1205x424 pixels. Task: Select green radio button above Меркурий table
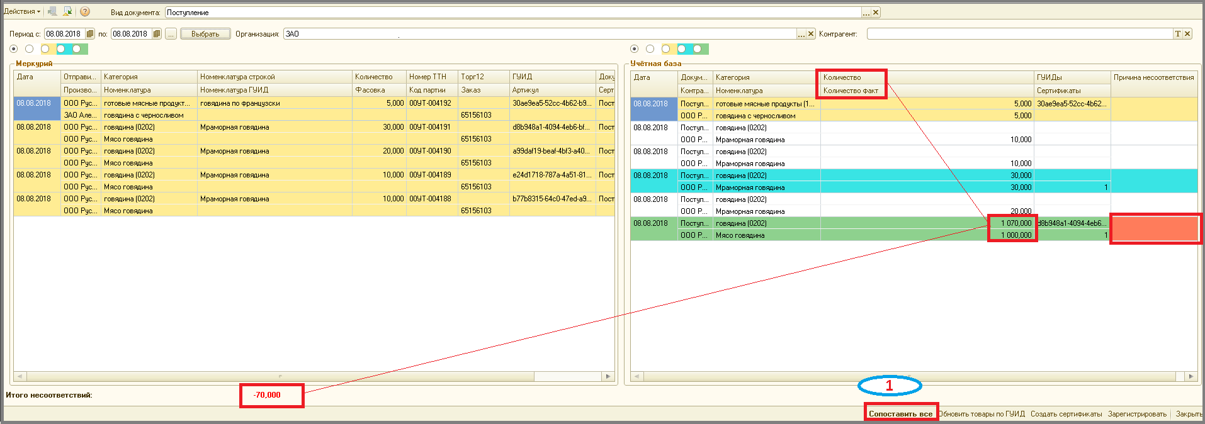[x=76, y=49]
